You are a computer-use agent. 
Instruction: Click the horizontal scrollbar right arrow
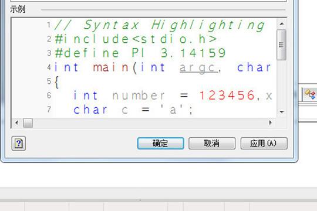(x=270, y=122)
